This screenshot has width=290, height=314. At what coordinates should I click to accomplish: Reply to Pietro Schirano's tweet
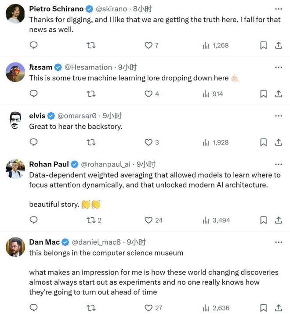coord(33,45)
